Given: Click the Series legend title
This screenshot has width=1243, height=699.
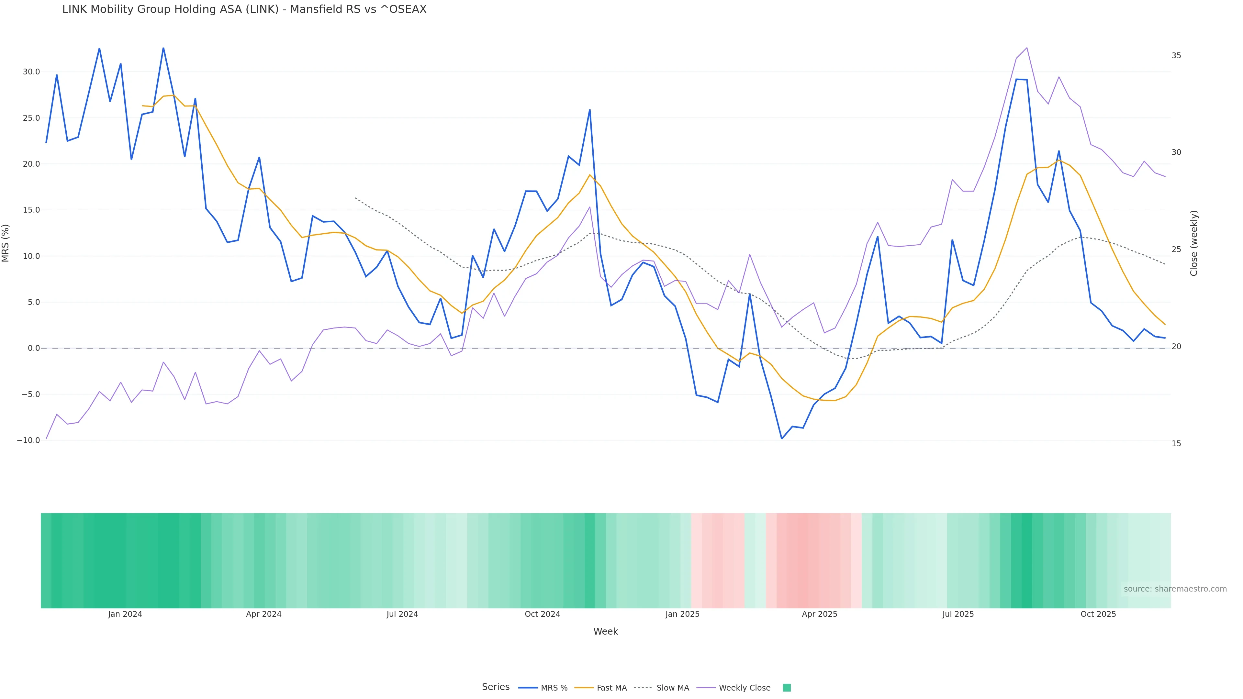Looking at the screenshot, I should point(496,687).
